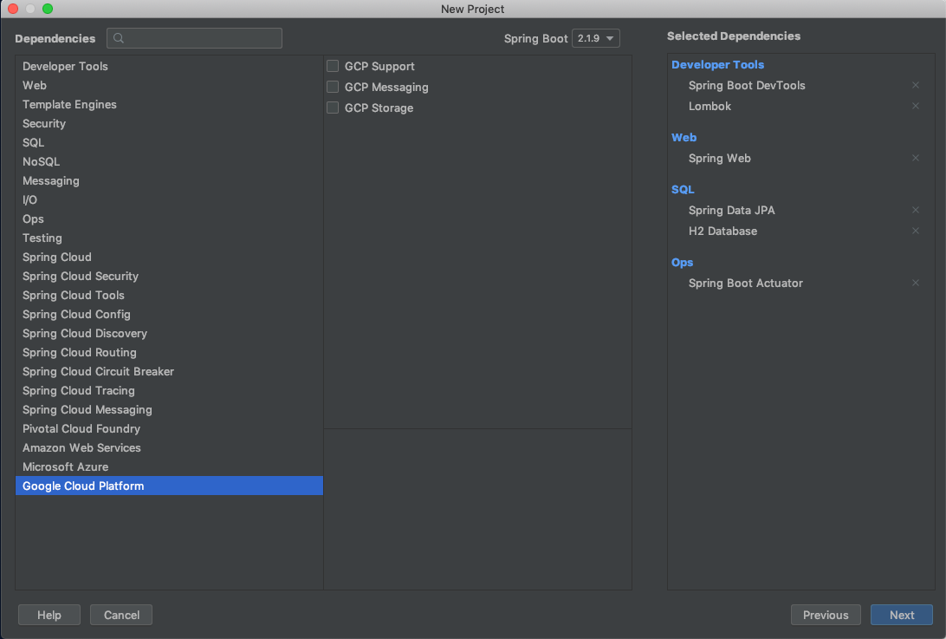Viewport: 946px width, 639px height.
Task: Click the Ops heading in selected panel
Action: click(x=682, y=262)
